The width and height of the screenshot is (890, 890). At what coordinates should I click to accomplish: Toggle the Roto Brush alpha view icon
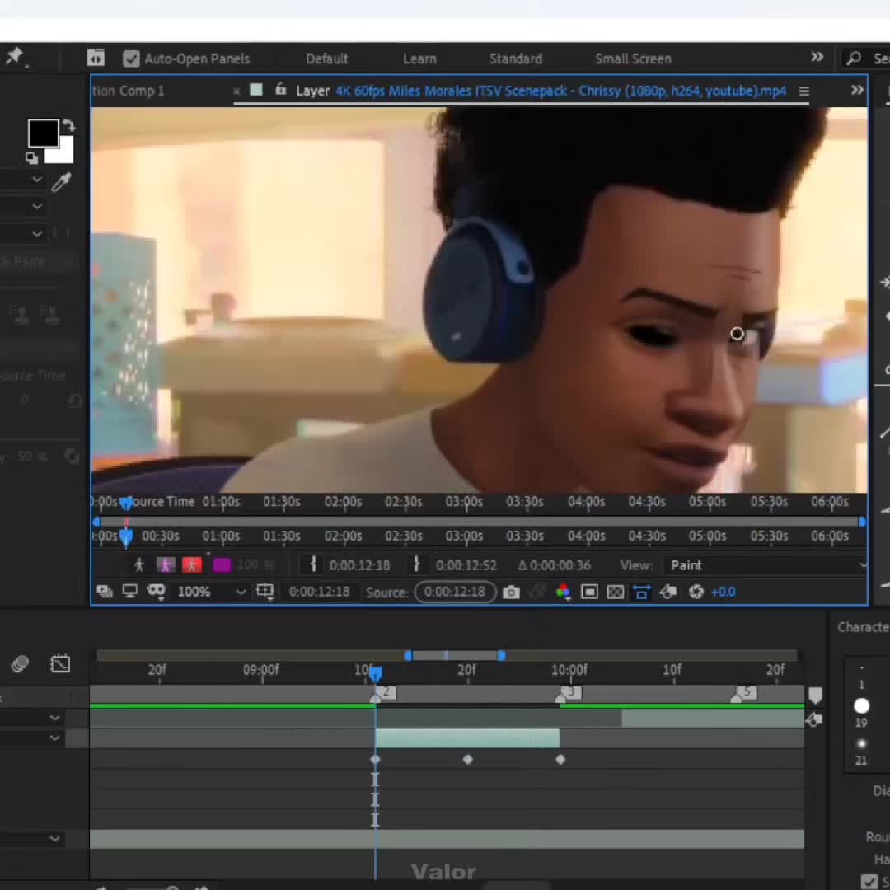(139, 564)
